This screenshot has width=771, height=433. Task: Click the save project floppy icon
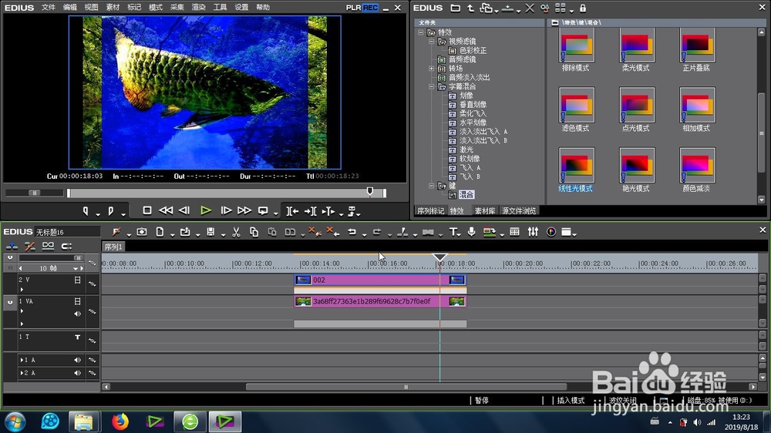pos(210,232)
